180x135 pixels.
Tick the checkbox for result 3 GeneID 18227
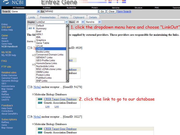tap(29, 117)
